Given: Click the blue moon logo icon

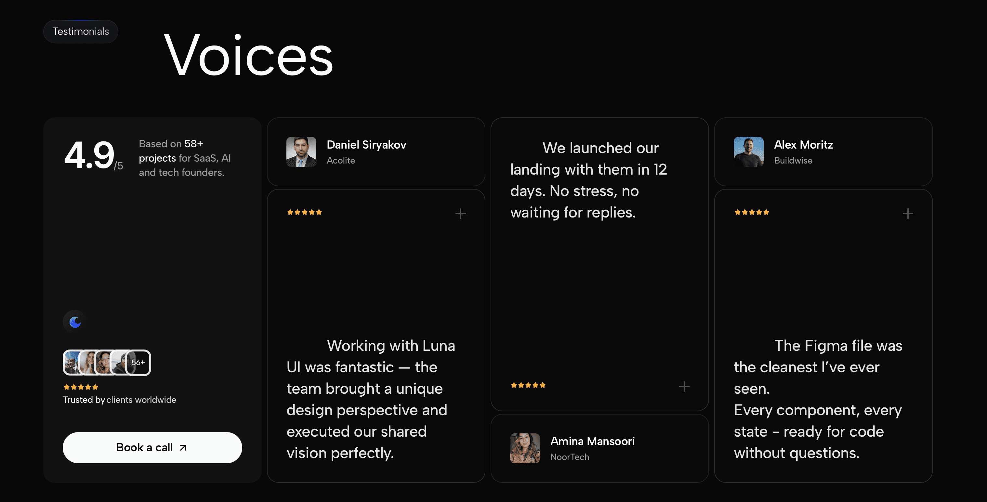Looking at the screenshot, I should coord(74,321).
